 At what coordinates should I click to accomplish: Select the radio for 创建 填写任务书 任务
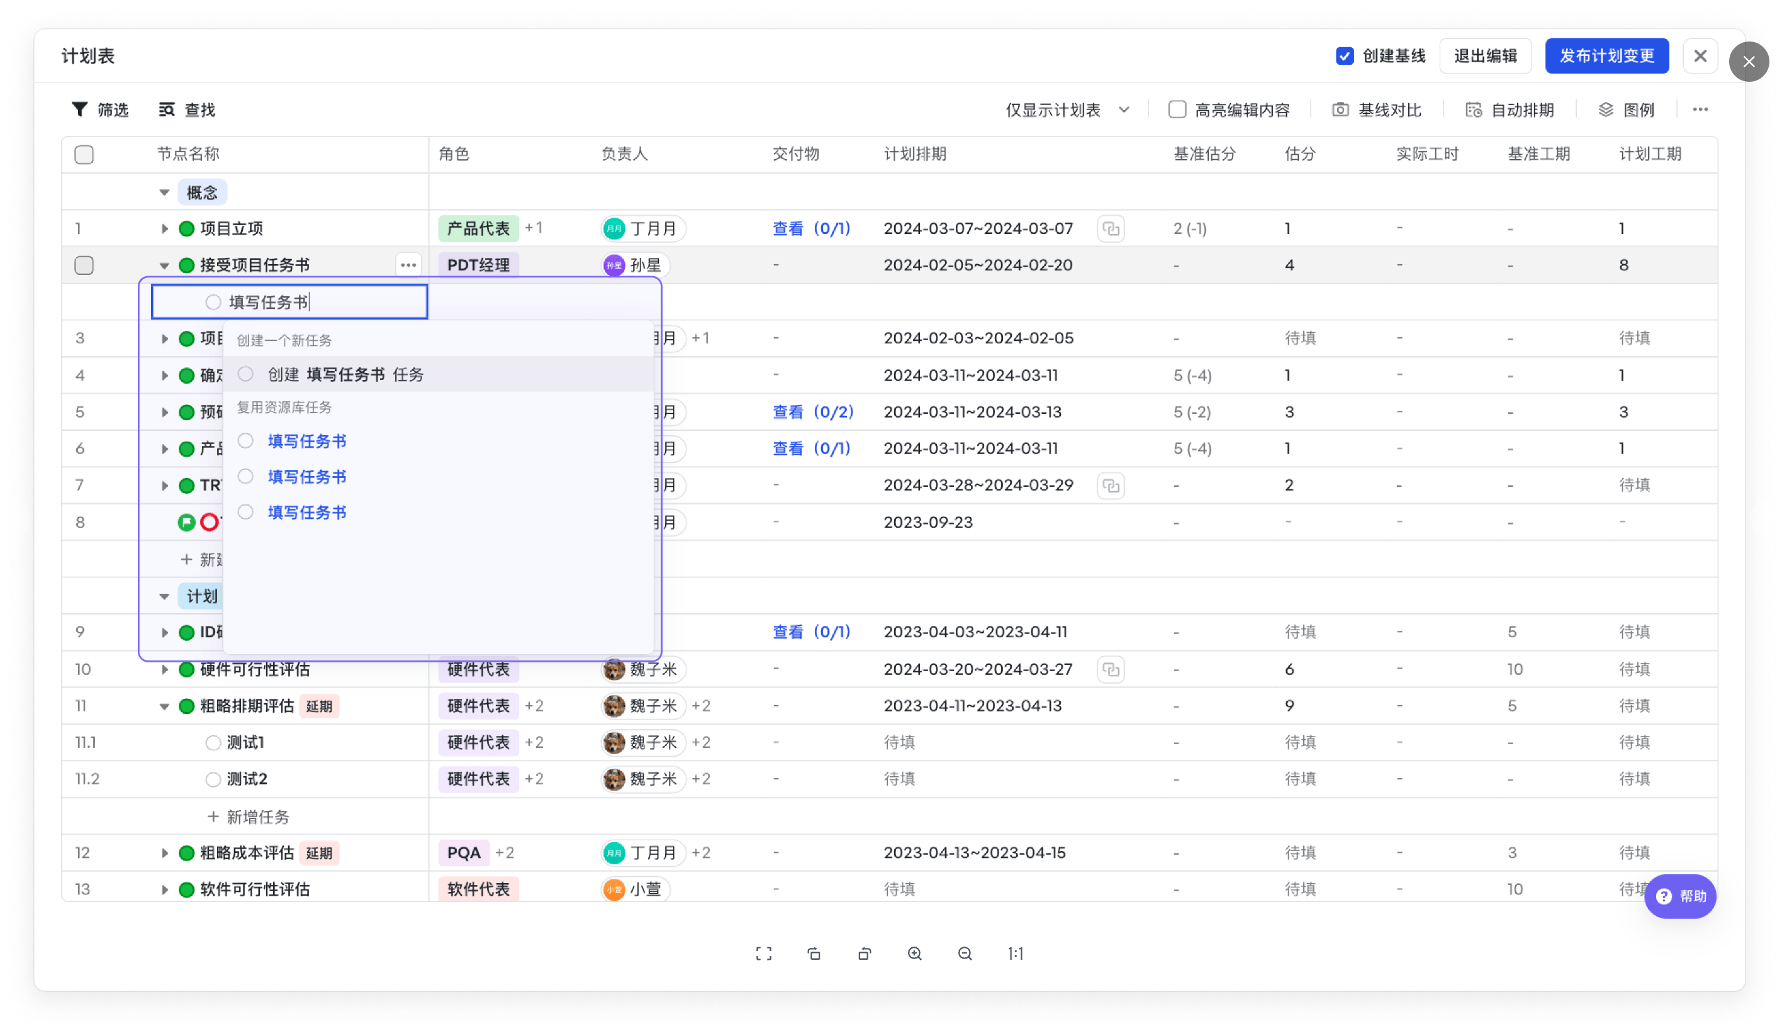(x=245, y=374)
